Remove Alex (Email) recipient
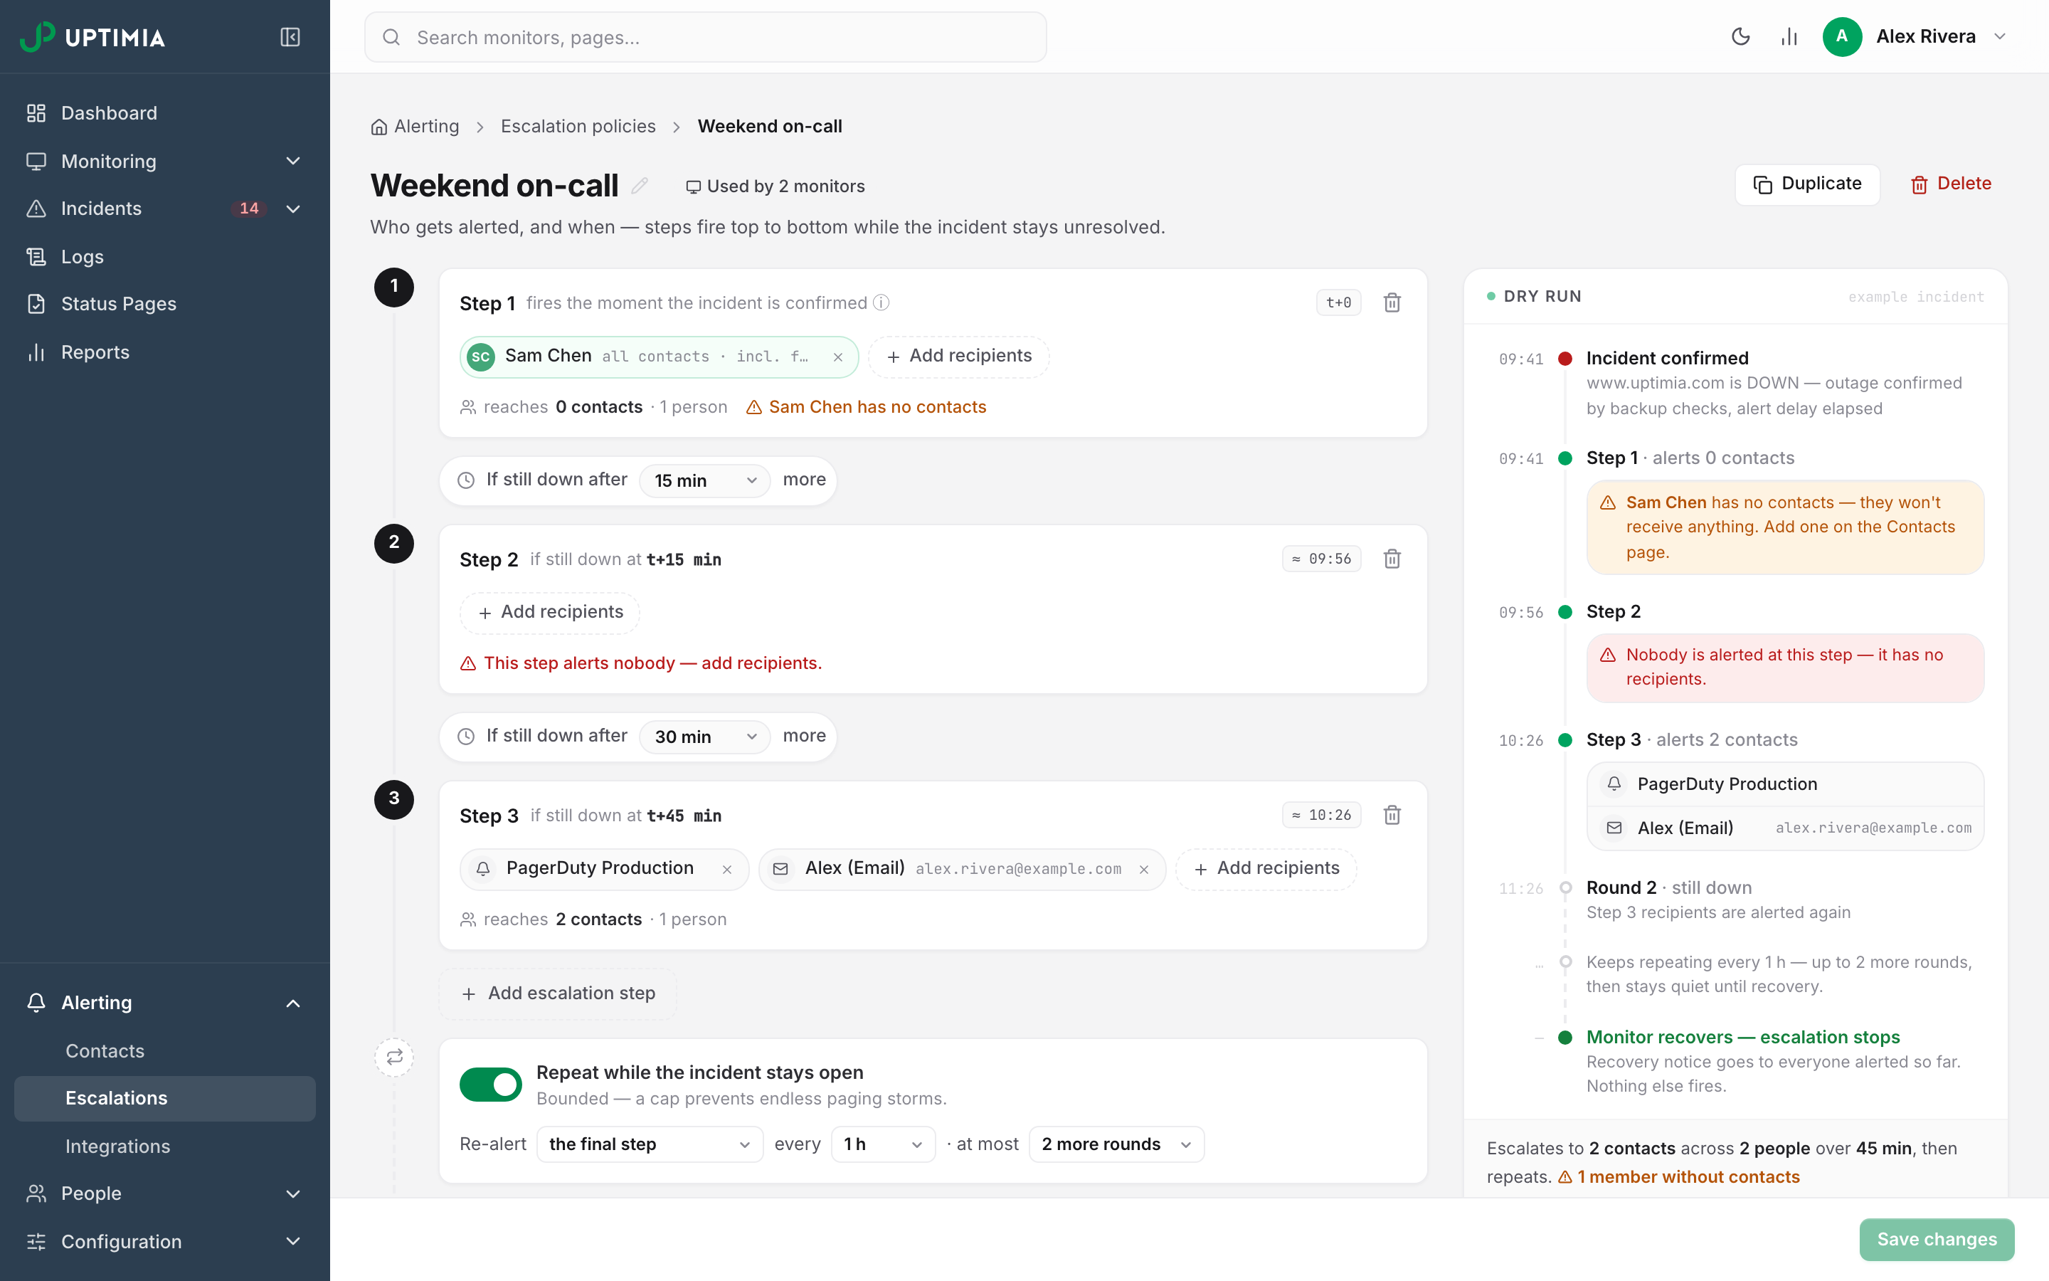 [1144, 869]
